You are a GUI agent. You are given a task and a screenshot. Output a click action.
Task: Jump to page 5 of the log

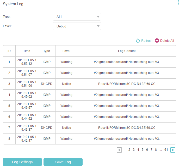coord(143,150)
